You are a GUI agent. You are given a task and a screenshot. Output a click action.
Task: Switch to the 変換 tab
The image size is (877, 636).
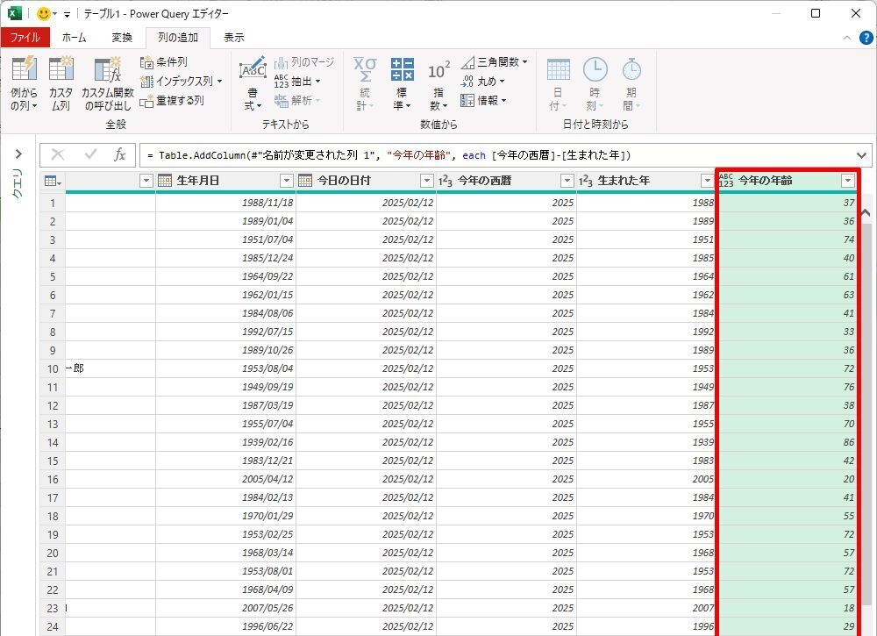point(122,38)
